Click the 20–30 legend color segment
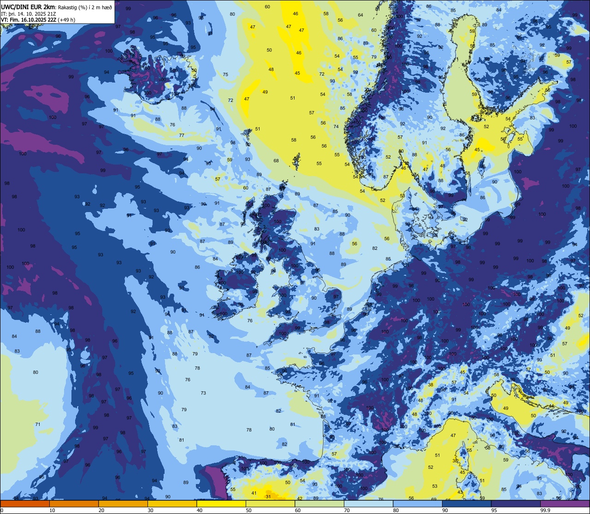Viewport: 590px width, 514px height. (x=123, y=503)
